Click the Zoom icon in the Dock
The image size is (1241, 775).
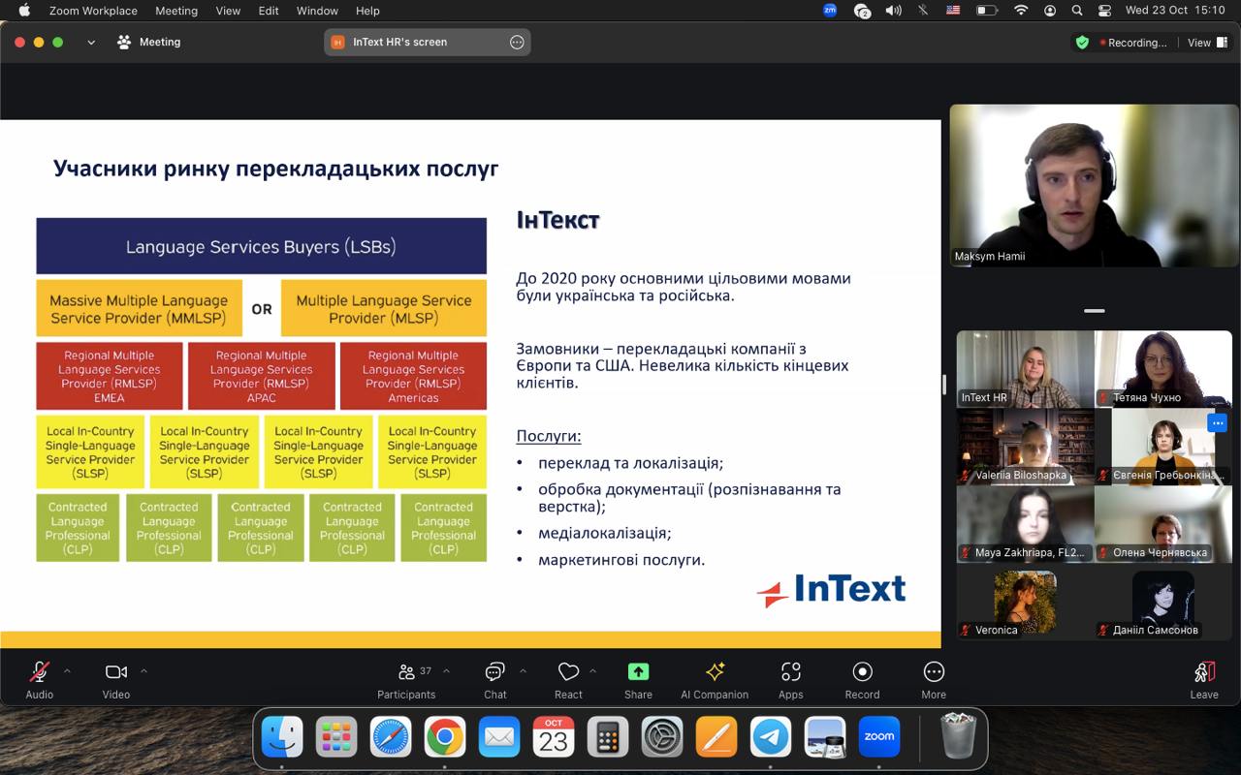pyautogui.click(x=879, y=738)
